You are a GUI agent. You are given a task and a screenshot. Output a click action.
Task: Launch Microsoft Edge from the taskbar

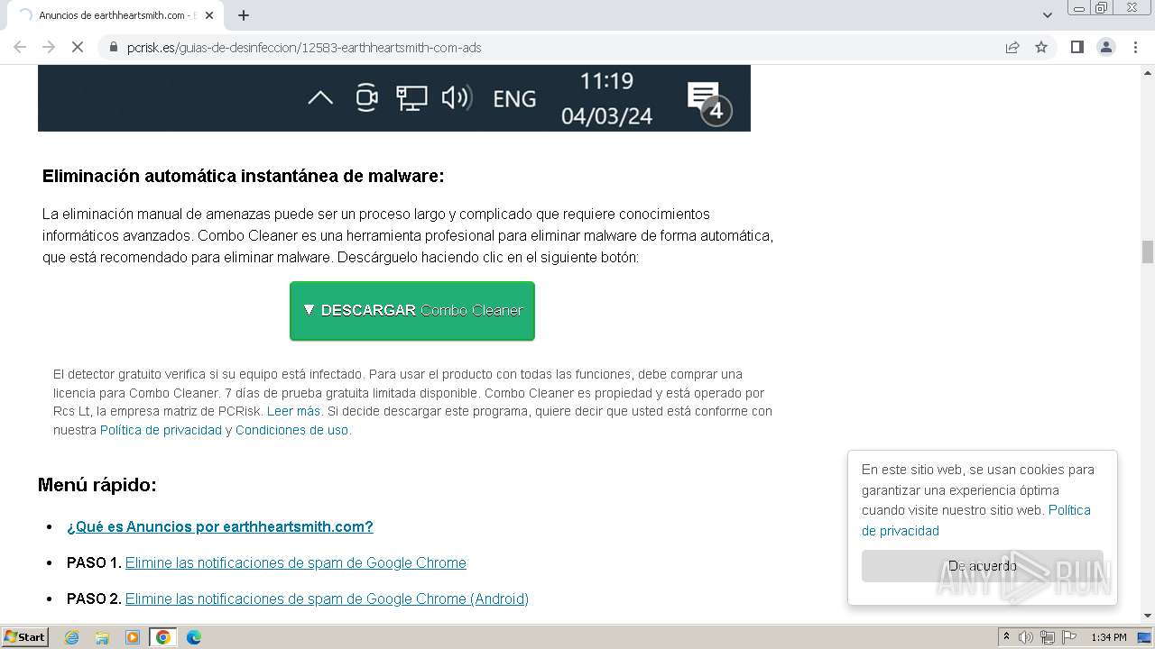(194, 637)
